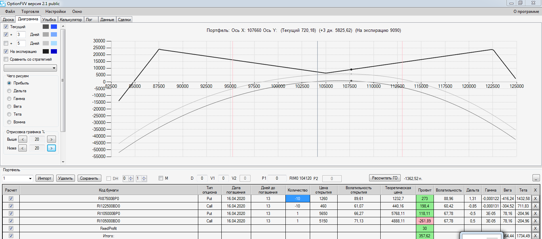Click X button in FixedProfit row
This screenshot has height=239, width=542.
535,228
